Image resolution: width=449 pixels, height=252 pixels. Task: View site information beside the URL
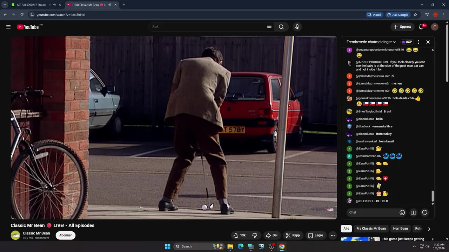click(32, 15)
